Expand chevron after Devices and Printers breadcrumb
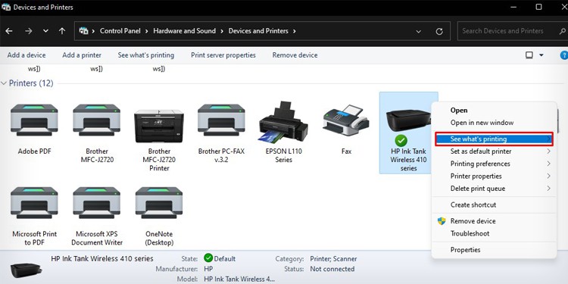The width and height of the screenshot is (568, 284). point(295,31)
